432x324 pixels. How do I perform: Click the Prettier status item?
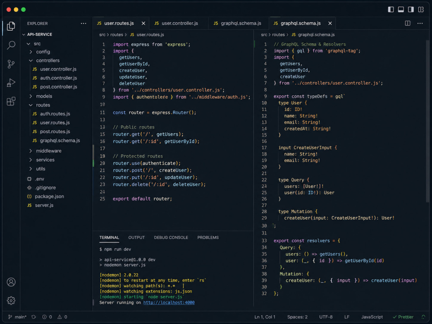tap(403, 317)
